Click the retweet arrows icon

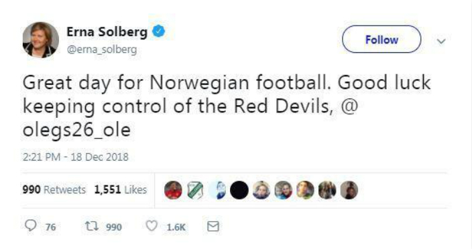(x=91, y=226)
